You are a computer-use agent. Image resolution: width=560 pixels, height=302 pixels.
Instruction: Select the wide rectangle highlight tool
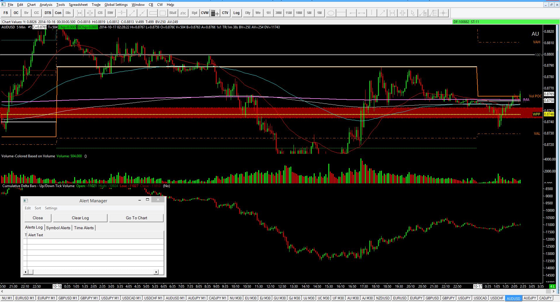click(x=153, y=13)
